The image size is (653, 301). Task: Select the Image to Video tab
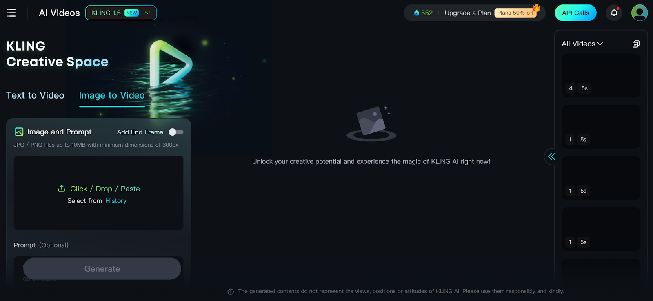click(112, 95)
